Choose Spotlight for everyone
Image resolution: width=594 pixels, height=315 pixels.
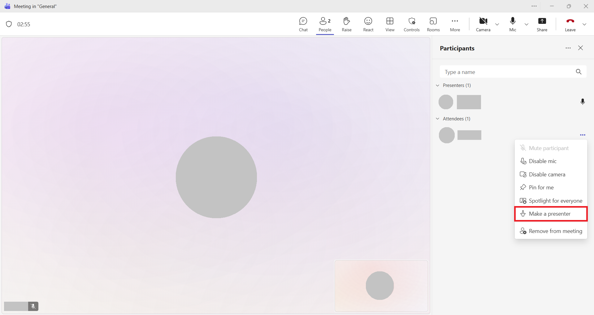[x=555, y=201]
